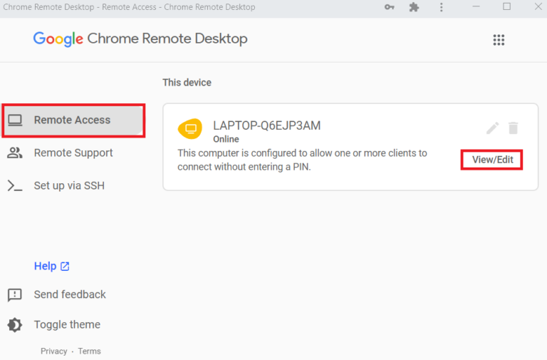Click Toggle theme

[x=67, y=325]
